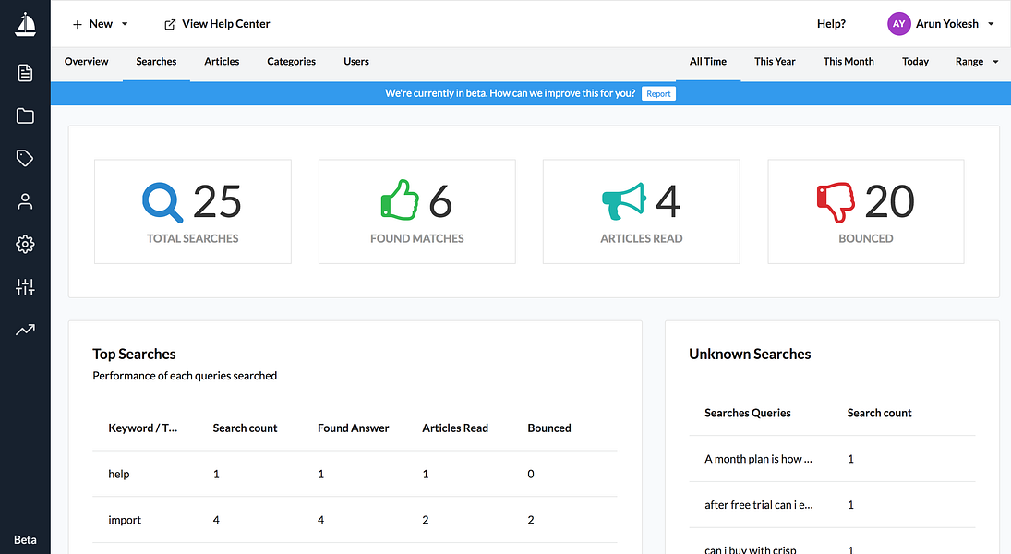Open the settings gear icon in sidebar
This screenshot has height=554, width=1011.
tap(25, 244)
